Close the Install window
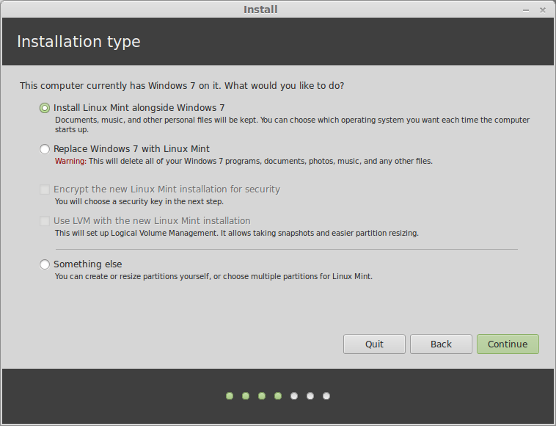This screenshot has width=556, height=426. point(543,10)
